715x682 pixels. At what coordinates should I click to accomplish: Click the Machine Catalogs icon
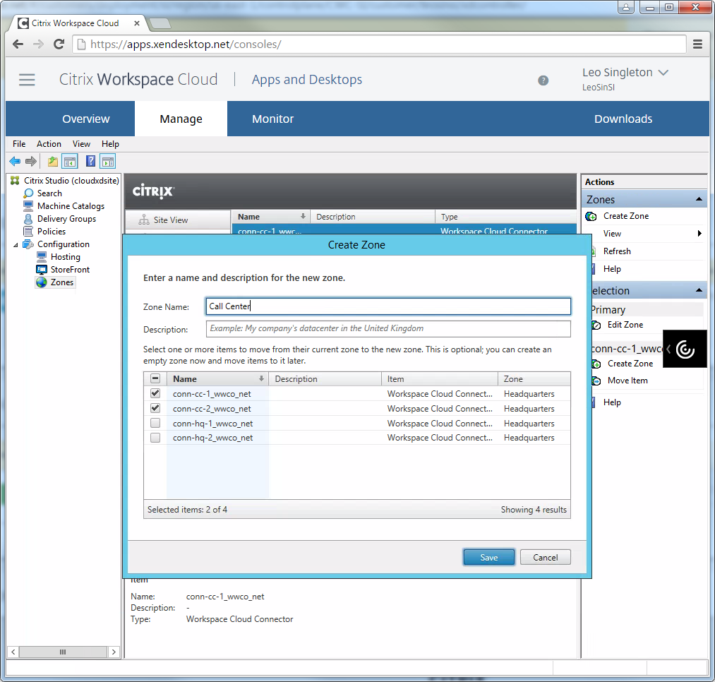click(x=28, y=206)
